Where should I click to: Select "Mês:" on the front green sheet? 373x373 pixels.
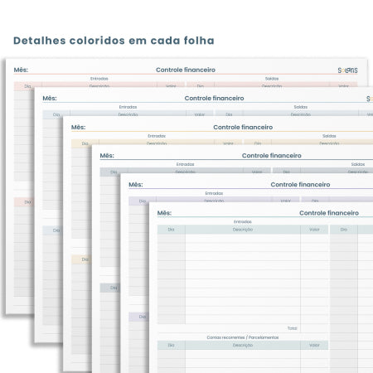click(165, 213)
